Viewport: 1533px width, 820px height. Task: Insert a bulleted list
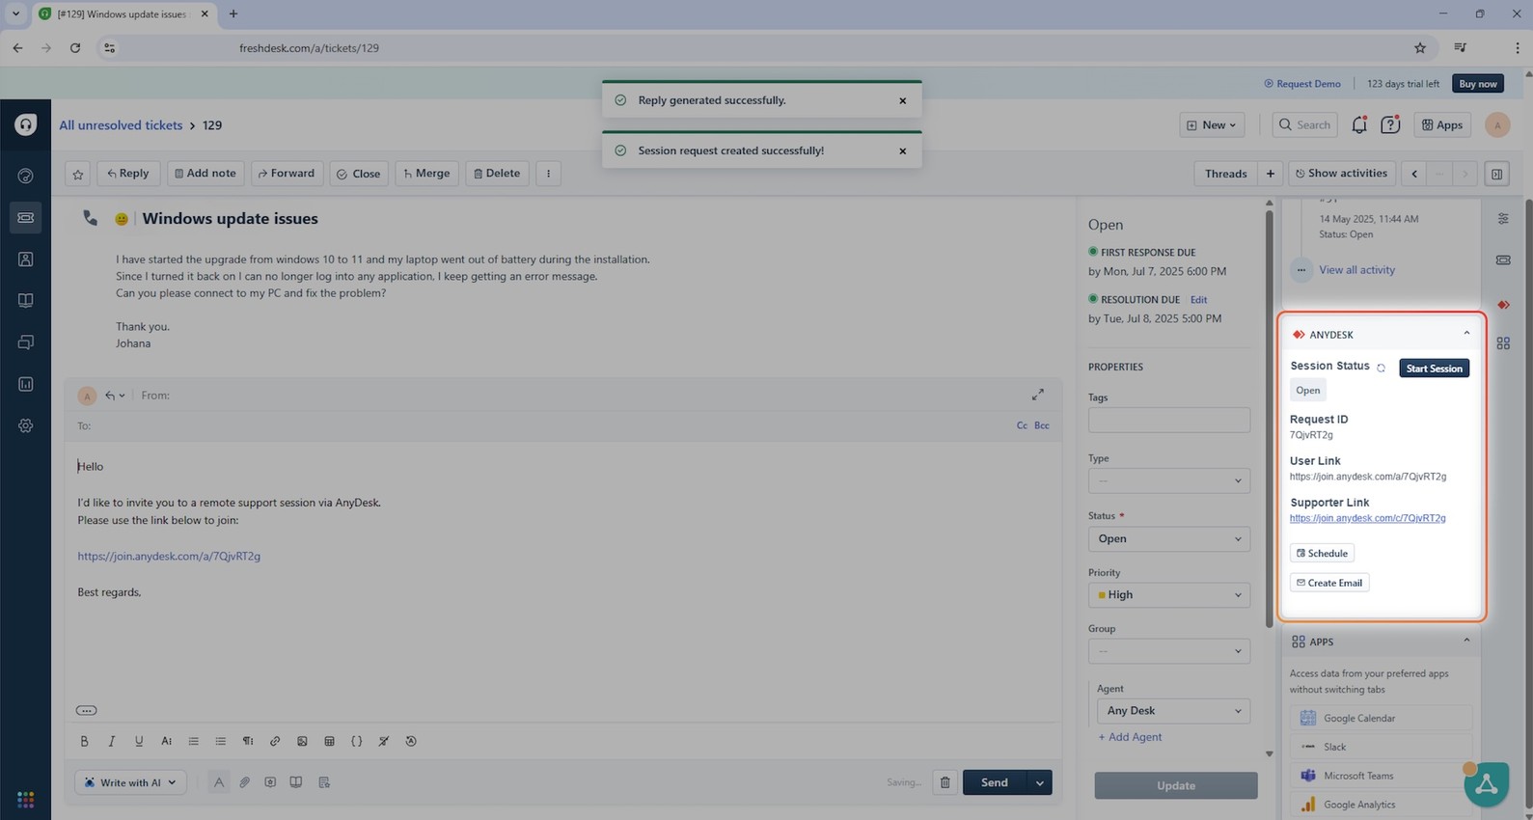point(220,741)
